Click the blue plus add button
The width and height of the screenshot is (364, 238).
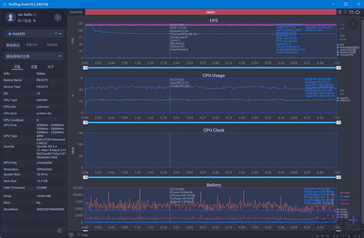(x=353, y=220)
